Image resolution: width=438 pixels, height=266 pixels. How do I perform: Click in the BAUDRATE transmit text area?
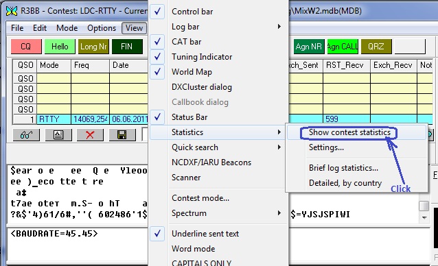[78, 245]
